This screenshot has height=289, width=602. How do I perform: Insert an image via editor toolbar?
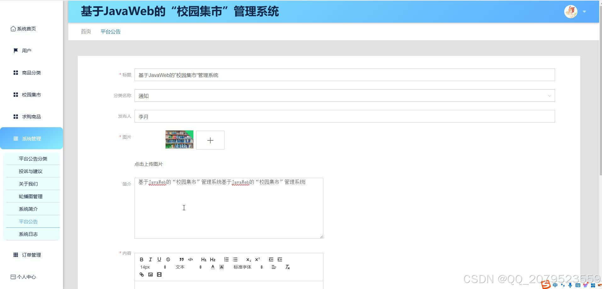click(x=150, y=274)
